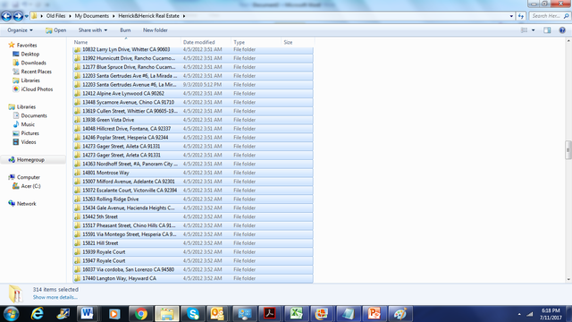Screen dimensions: 572x322
Task: Click the Show more details link
Action: click(55, 297)
